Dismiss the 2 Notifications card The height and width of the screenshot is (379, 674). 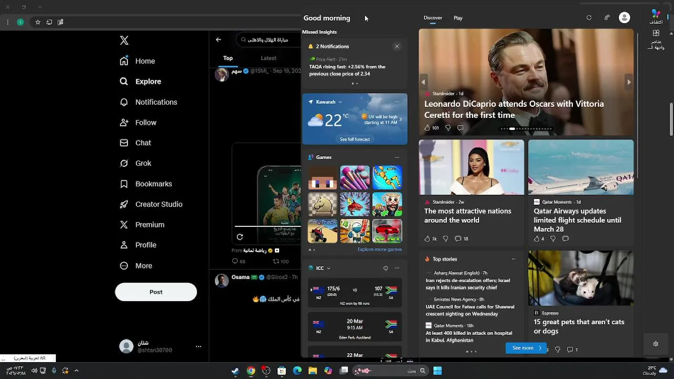coord(397,46)
